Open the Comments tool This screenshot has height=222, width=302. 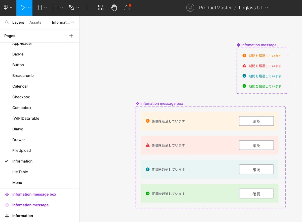tap(127, 8)
